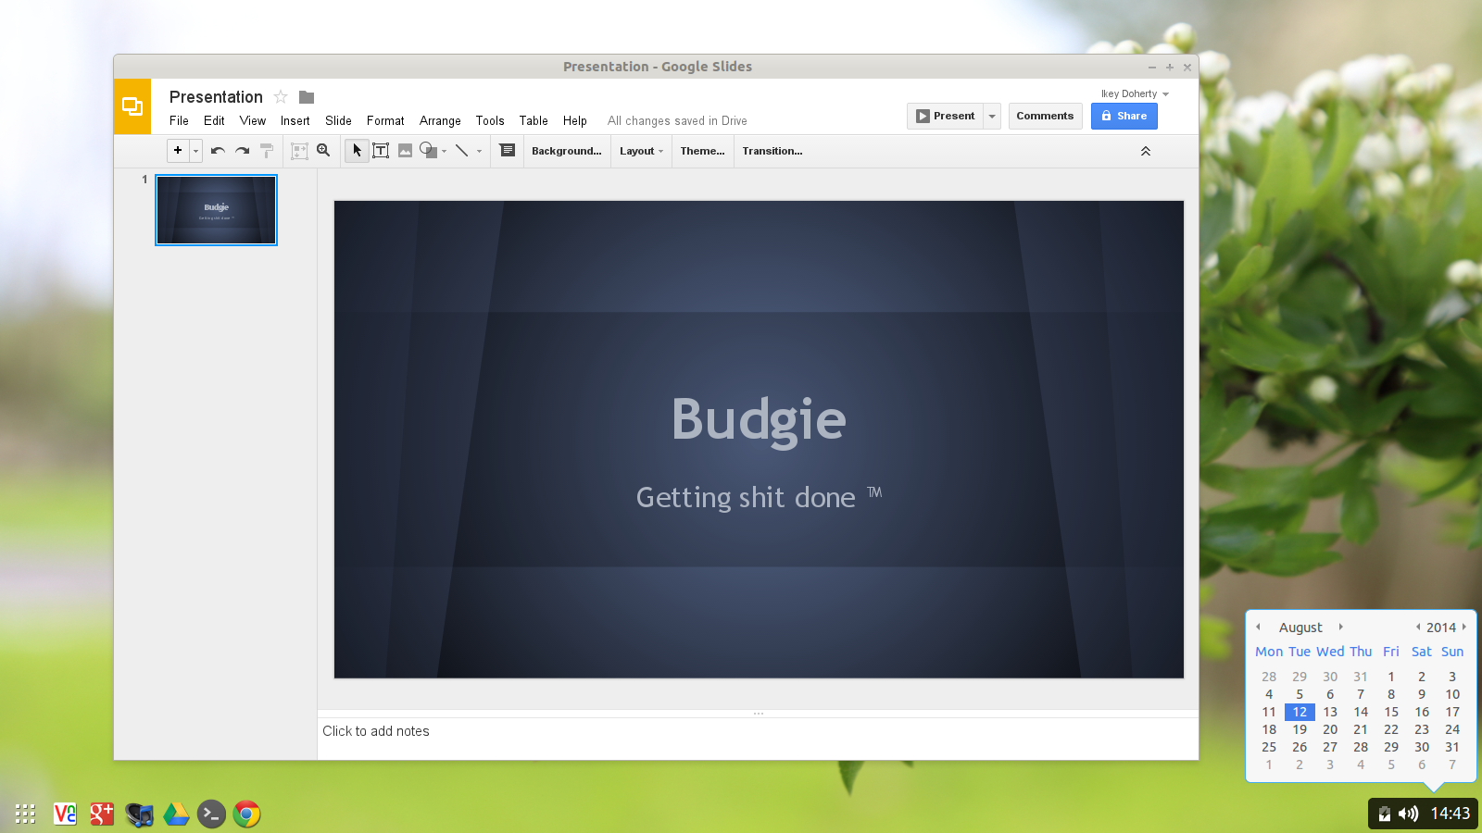Launch Chrome from the dock
Image resolution: width=1482 pixels, height=833 pixels.
tap(246, 814)
